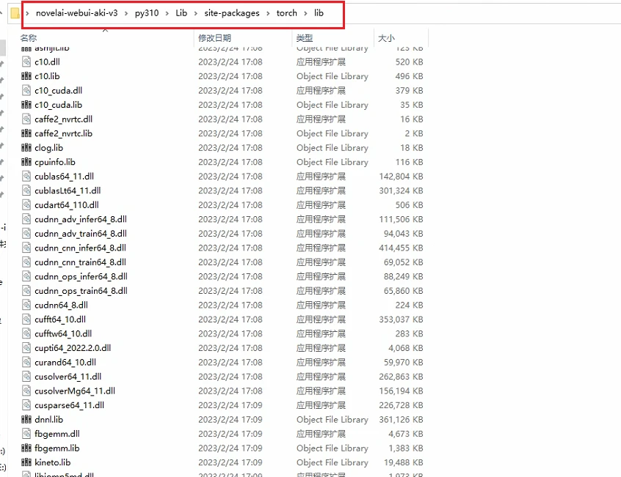The height and width of the screenshot is (477, 621).
Task: Go to torch breadcrumb folder
Action: tap(287, 13)
